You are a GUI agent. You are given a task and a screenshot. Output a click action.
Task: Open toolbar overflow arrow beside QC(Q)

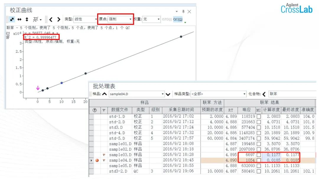coord(185,22)
